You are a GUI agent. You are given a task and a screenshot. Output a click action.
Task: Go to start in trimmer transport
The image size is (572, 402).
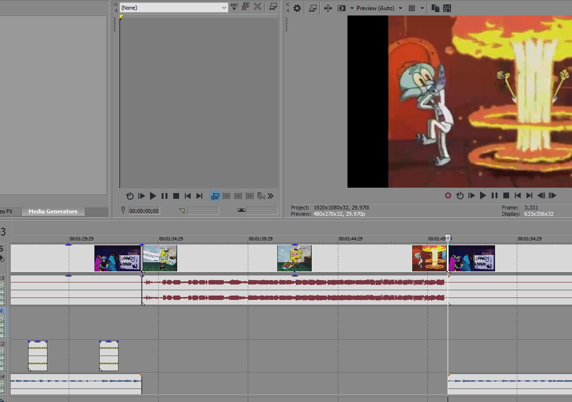188,196
